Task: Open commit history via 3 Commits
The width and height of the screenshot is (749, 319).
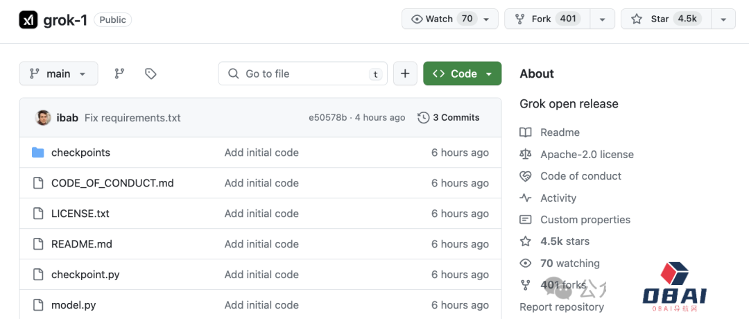Action: pyautogui.click(x=449, y=118)
